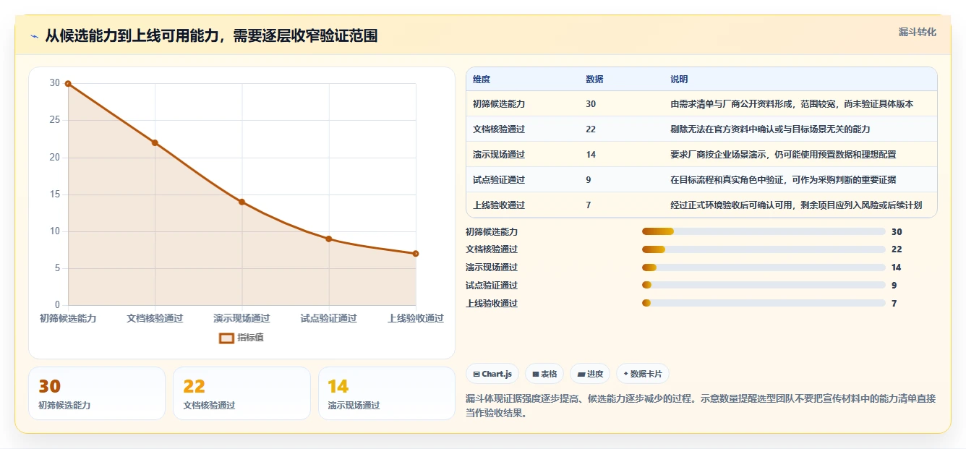966x449 pixels.
Task: Open the 30 初筛候选能力 stat card
Action: [x=97, y=393]
